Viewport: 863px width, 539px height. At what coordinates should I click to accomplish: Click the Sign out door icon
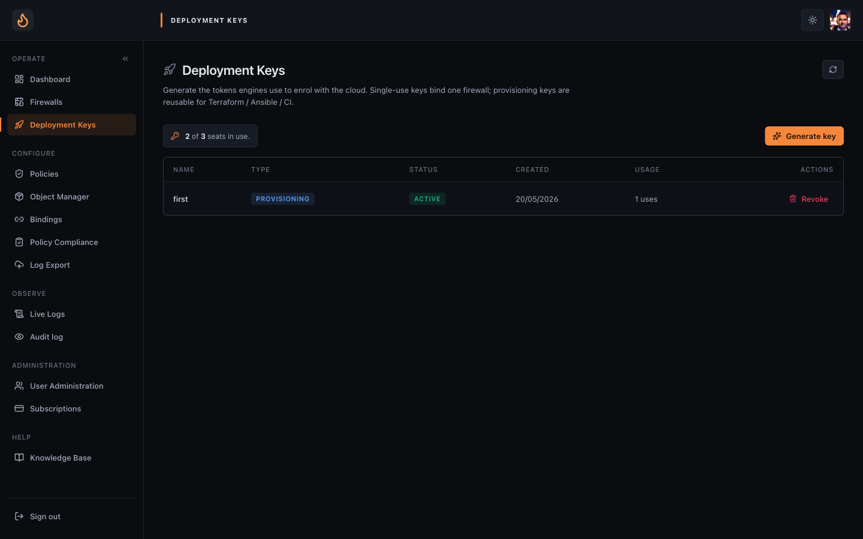(19, 516)
